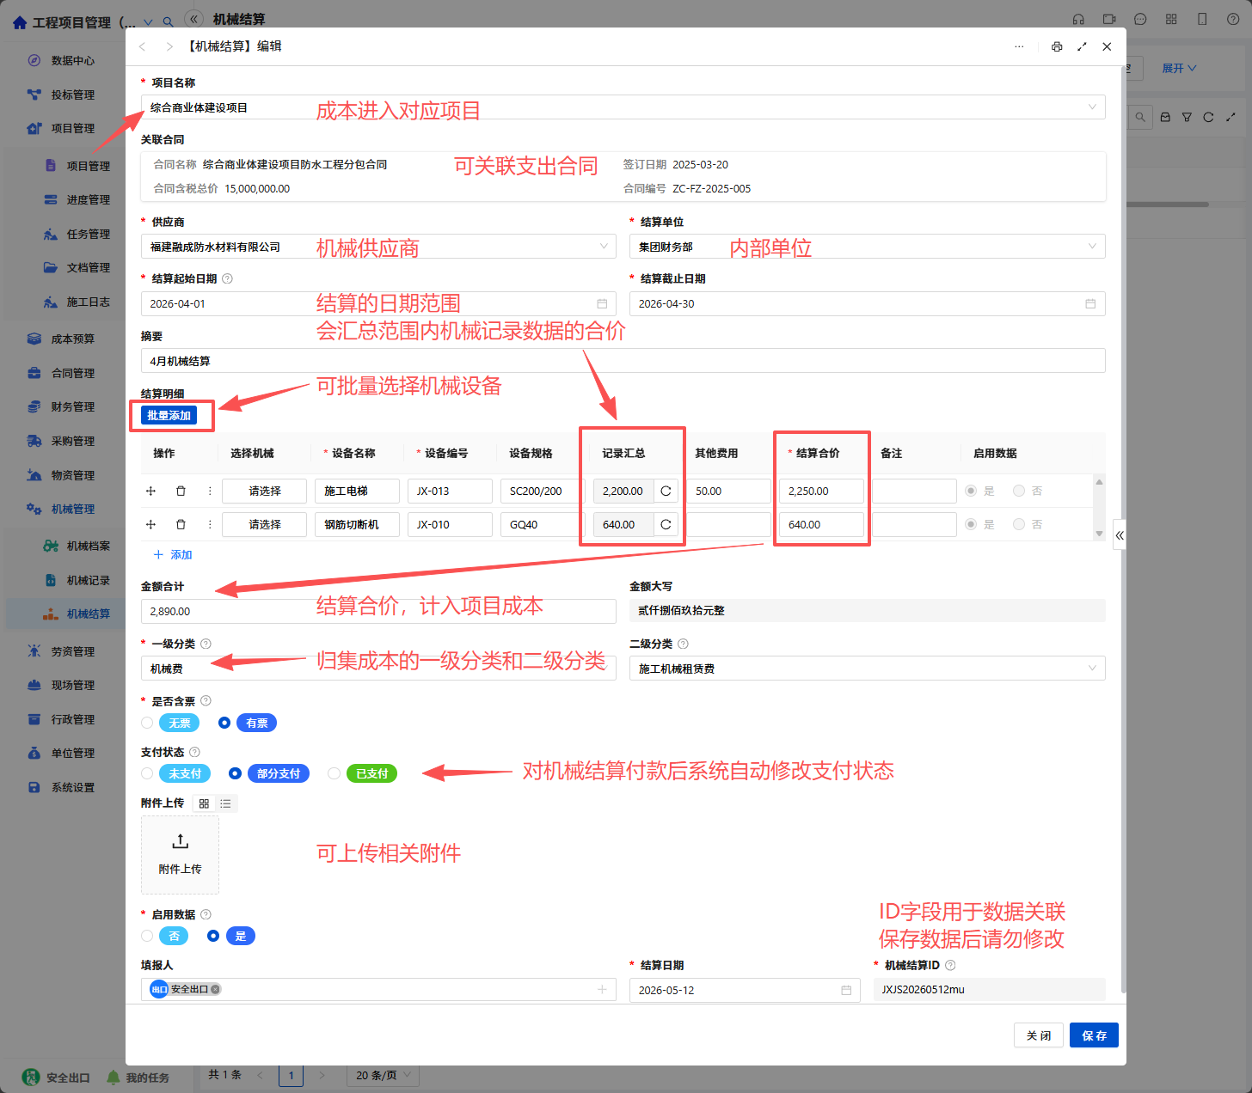Select 是 for 启用数据 at form bottom
Viewport: 1252px width, 1093px height.
[240, 936]
